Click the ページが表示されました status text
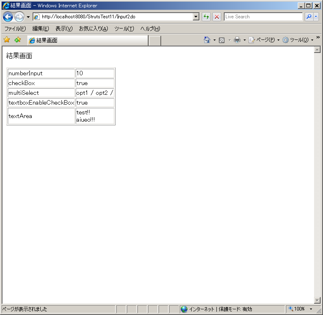Image resolution: width=323 pixels, height=315 pixels. point(24,309)
